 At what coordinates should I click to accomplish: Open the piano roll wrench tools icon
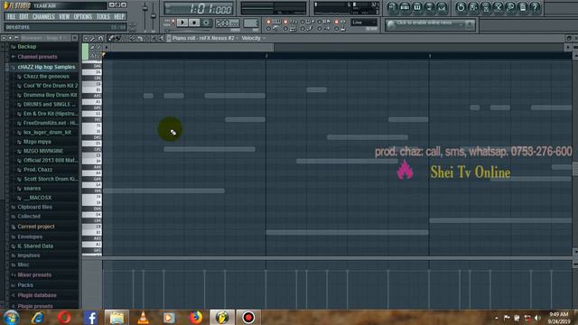coord(92,38)
